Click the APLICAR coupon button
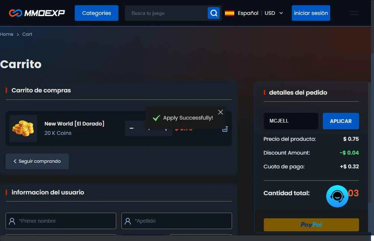 341,121
